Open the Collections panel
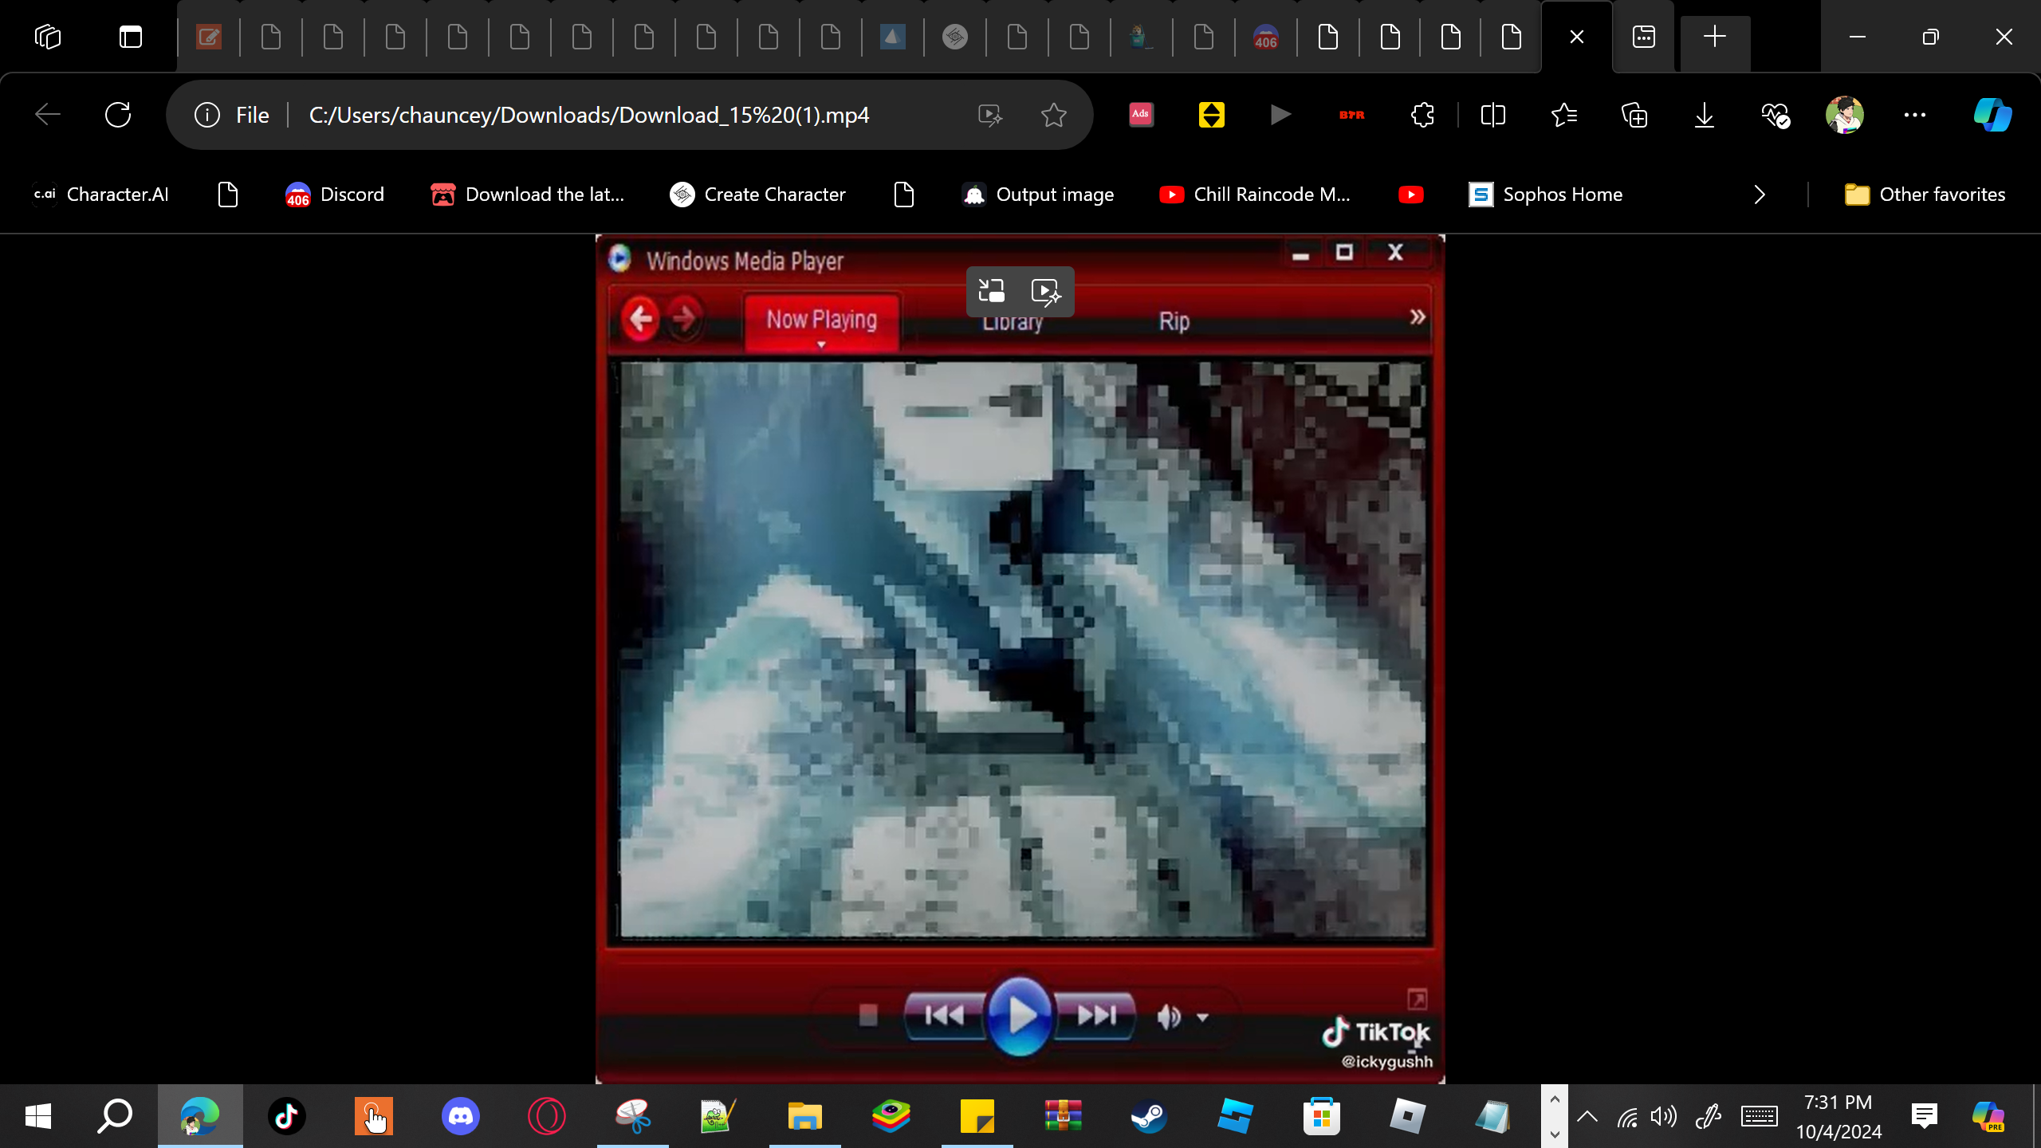Viewport: 2041px width, 1148px height. click(1634, 115)
